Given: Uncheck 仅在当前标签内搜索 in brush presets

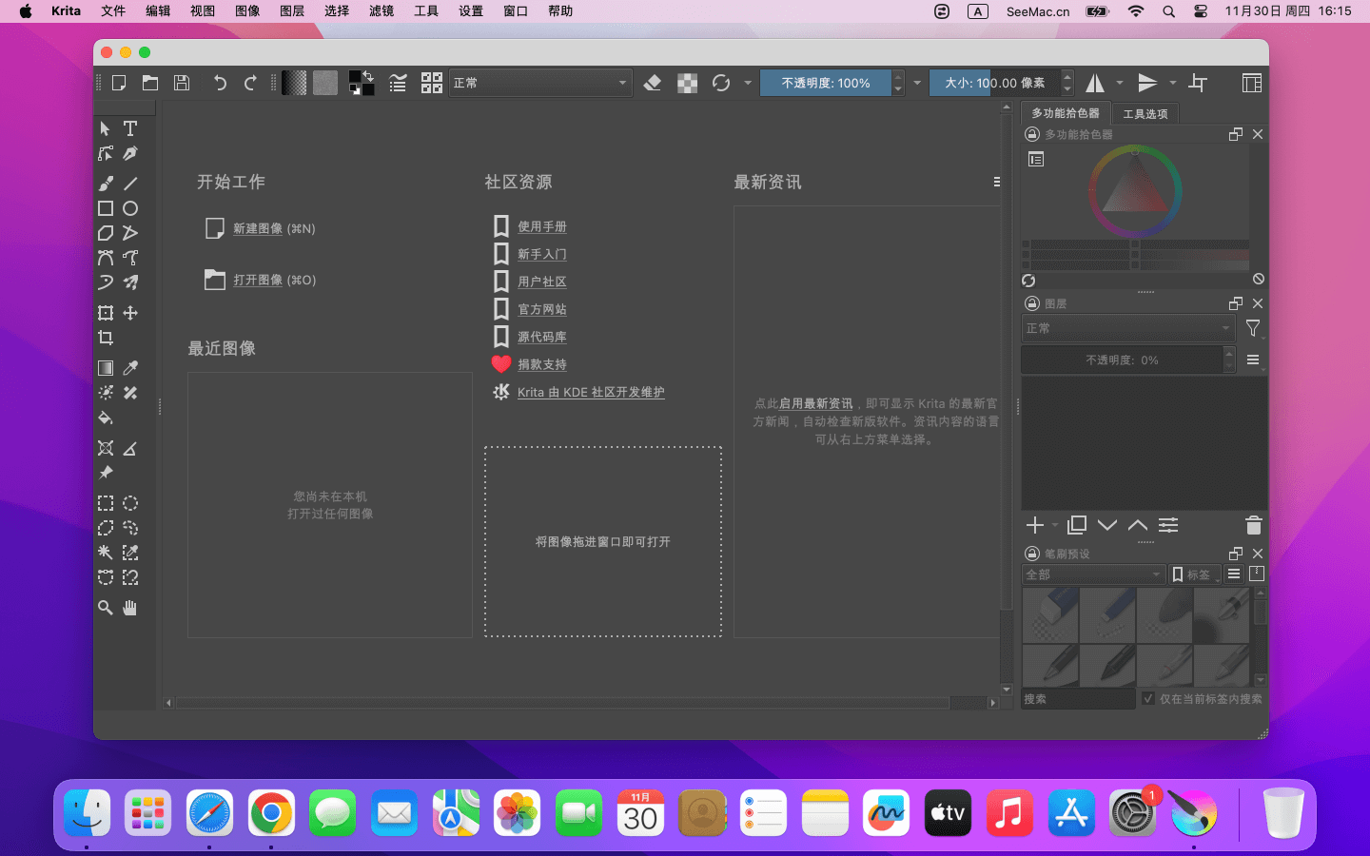Looking at the screenshot, I should coord(1148,699).
